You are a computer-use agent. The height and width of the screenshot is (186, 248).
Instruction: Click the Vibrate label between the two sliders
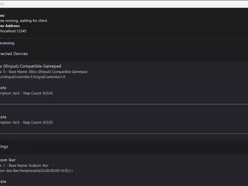point(3,117)
